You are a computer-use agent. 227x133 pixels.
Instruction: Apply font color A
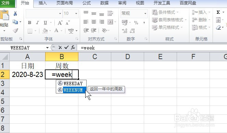(x=56, y=31)
